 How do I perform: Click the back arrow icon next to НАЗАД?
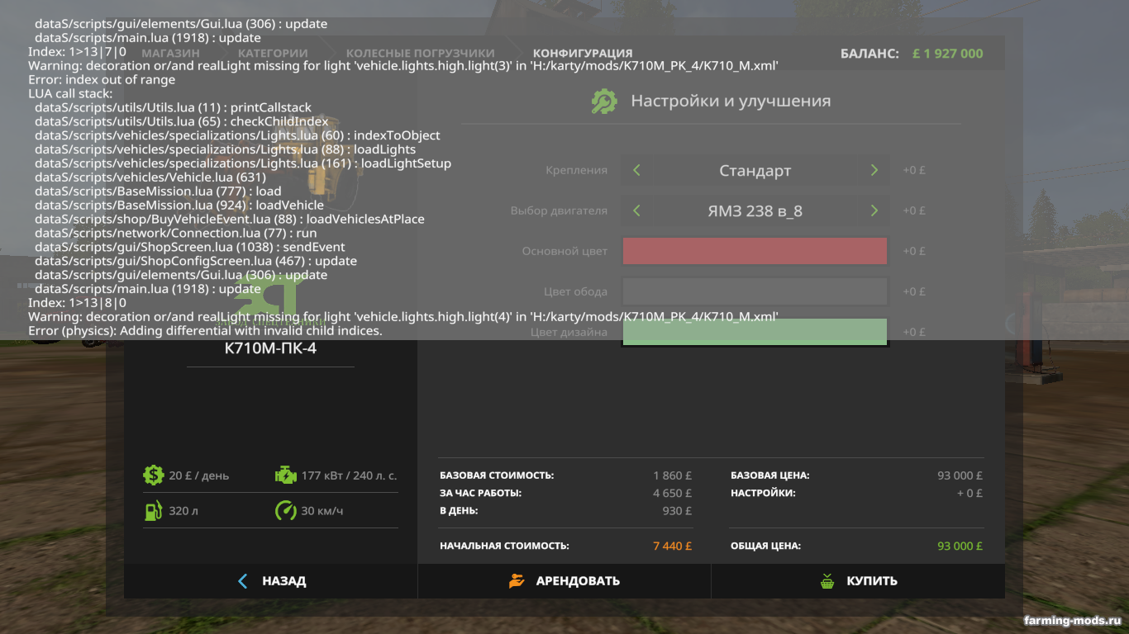(243, 581)
